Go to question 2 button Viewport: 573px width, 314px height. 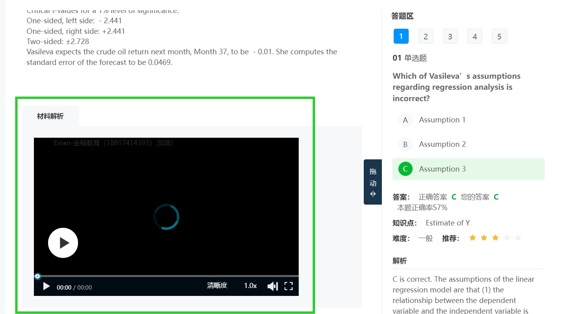(x=426, y=36)
